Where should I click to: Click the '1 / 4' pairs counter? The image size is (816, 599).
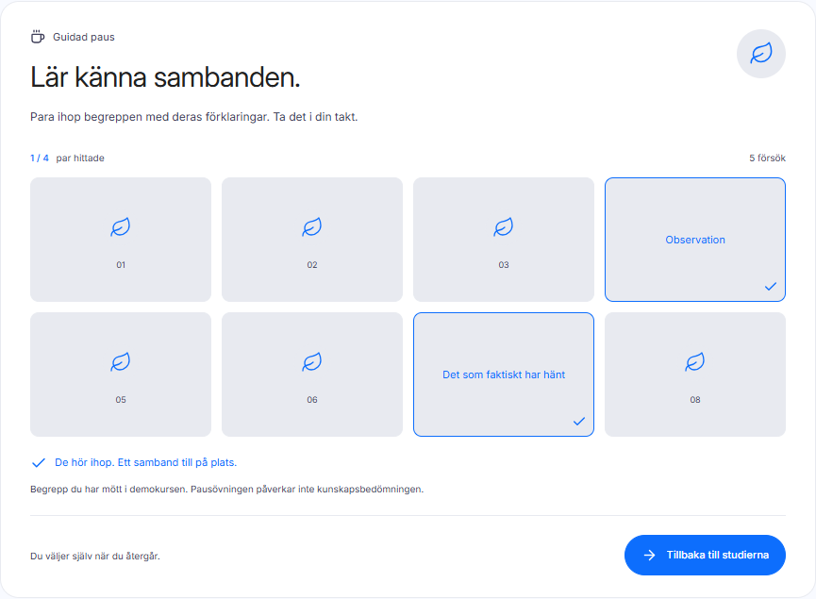tap(40, 158)
